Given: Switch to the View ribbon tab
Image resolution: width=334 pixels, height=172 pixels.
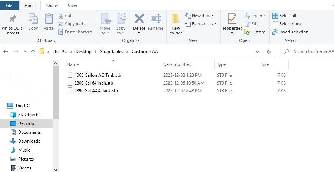Looking at the screenshot, I should pyautogui.click(x=72, y=6).
